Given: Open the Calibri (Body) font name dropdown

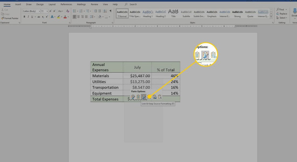Looking at the screenshot, I should coord(39,11).
